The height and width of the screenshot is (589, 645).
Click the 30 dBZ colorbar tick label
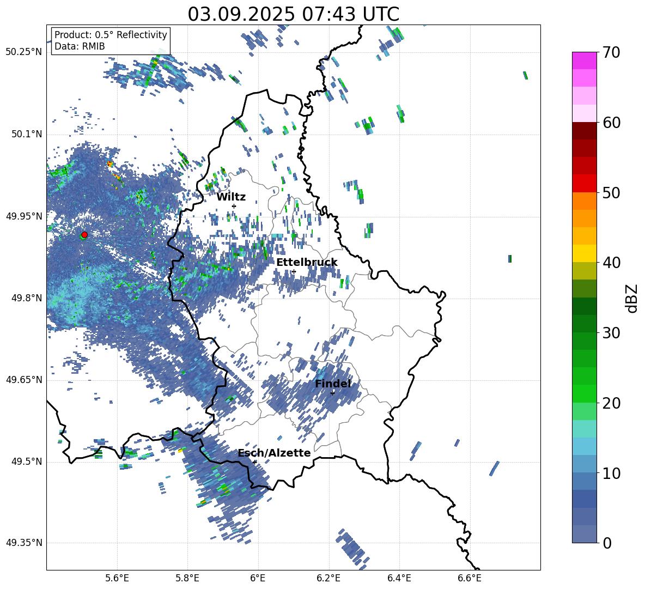tap(611, 332)
